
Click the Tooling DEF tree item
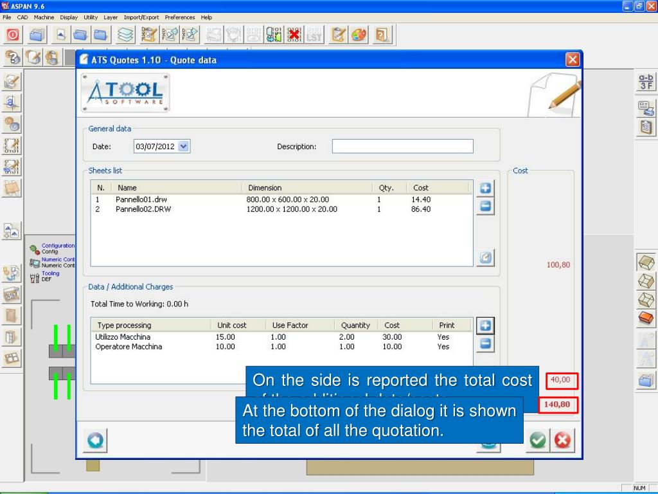(x=45, y=277)
